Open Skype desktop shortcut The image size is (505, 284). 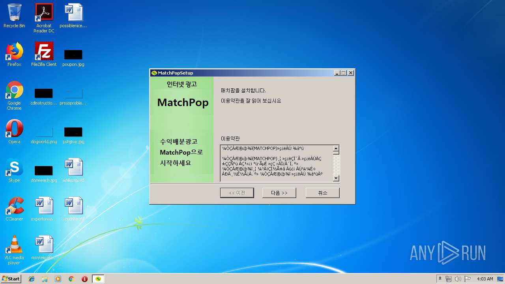(x=14, y=170)
